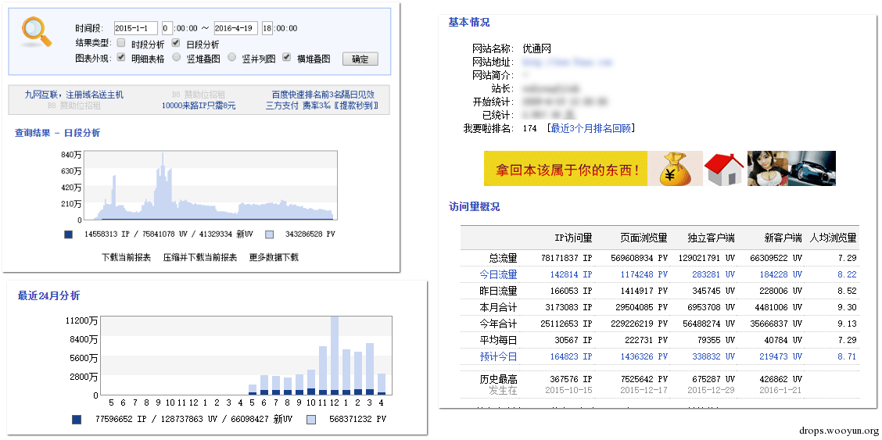The width and height of the screenshot is (882, 440).
Task: Click the 九网互联 sponsor ad link
Action: [x=73, y=95]
